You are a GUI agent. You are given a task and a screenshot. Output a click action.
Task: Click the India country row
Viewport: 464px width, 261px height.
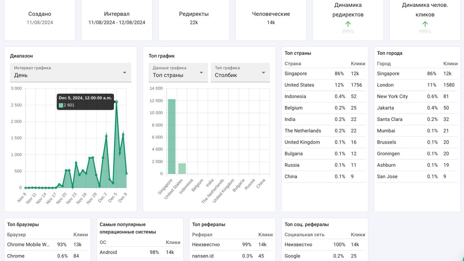[x=325, y=119]
